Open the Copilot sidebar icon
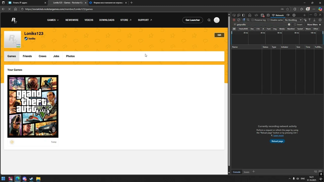324x182 pixels. coord(320,9)
